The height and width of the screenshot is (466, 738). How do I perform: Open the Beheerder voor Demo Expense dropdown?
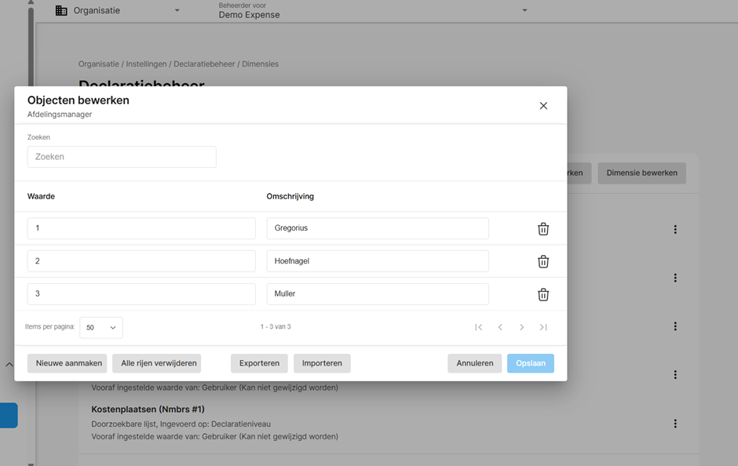[x=524, y=10]
